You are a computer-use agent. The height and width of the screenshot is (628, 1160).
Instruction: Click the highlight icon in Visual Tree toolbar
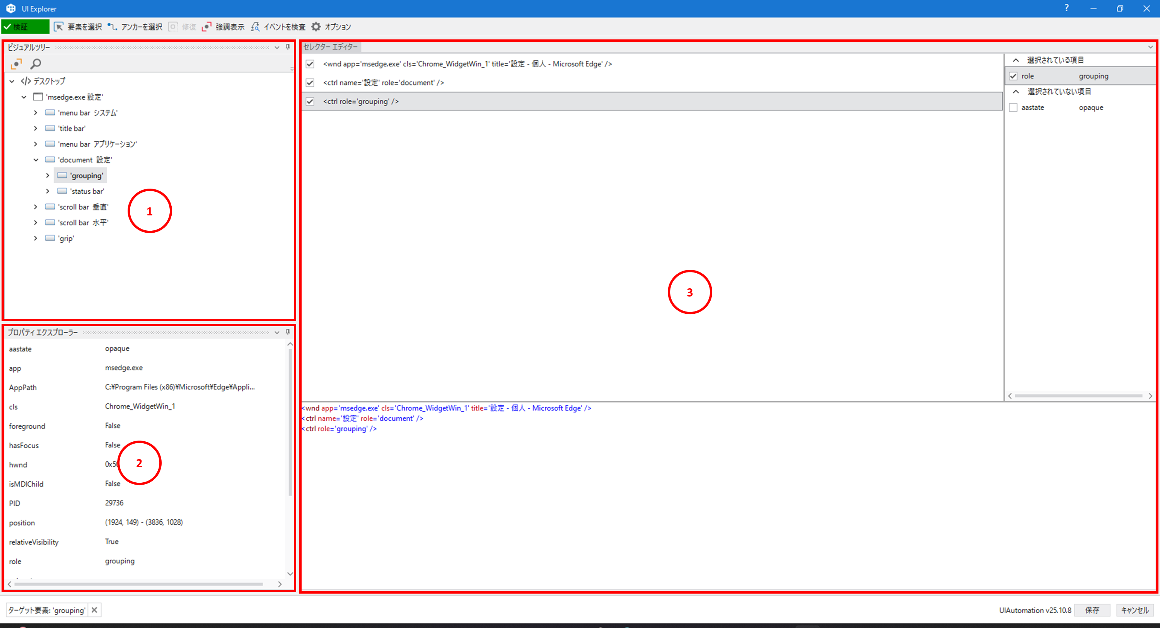[16, 64]
